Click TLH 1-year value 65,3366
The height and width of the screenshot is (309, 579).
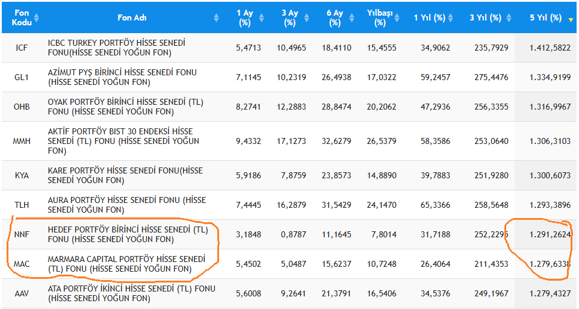coord(435,205)
